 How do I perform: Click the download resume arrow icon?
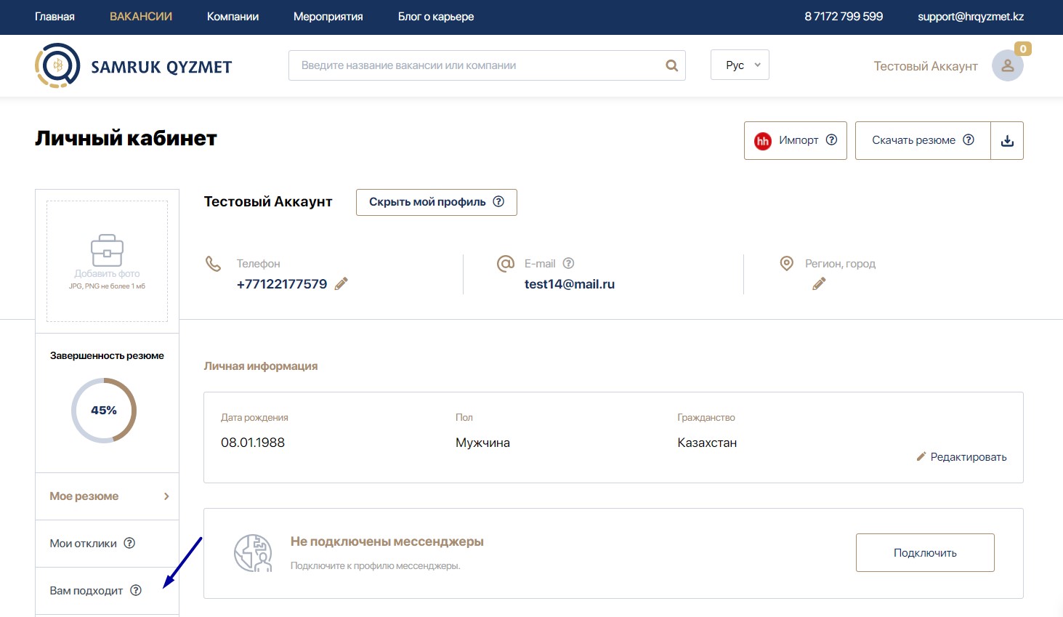[1007, 141]
